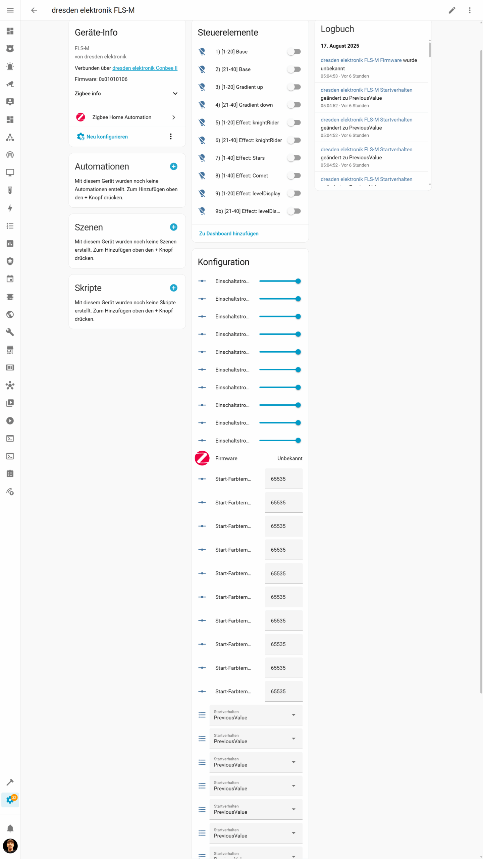483x859 pixels.
Task: Expand the Zigbee info section
Action: [126, 94]
